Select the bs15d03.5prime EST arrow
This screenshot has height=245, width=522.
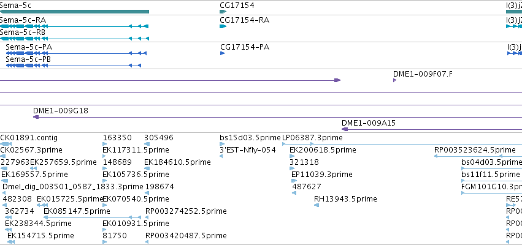click(222, 144)
